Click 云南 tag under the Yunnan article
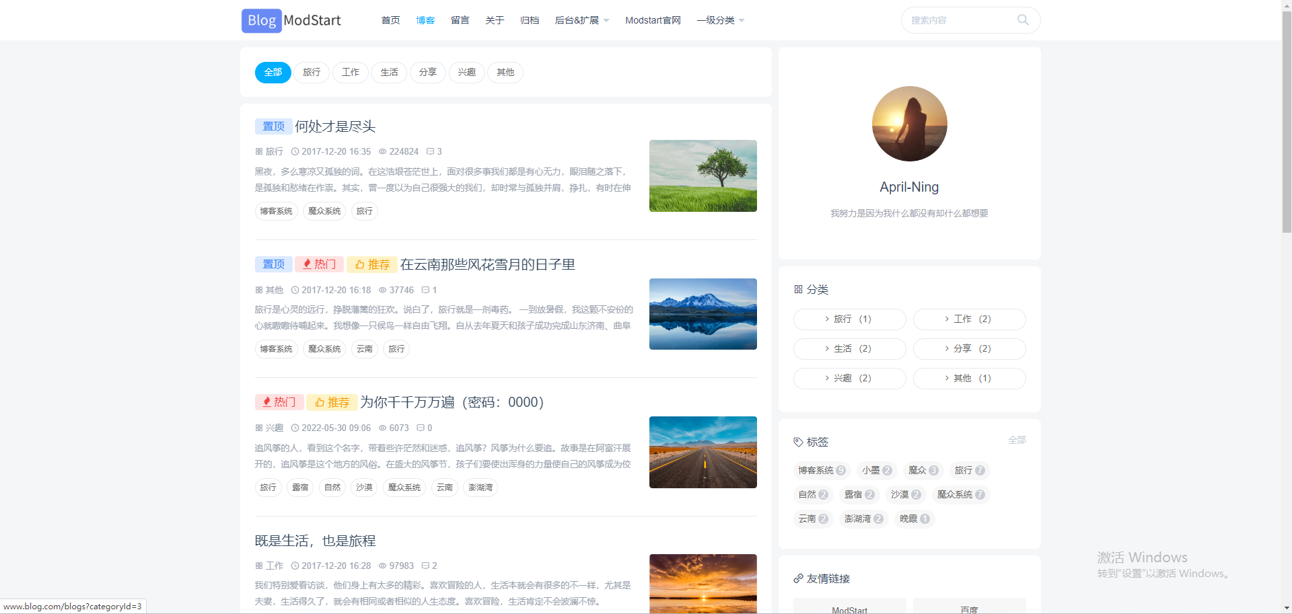 coord(365,349)
